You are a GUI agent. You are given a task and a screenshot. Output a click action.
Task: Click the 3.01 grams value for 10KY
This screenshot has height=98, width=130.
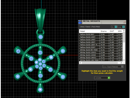coord(103,37)
